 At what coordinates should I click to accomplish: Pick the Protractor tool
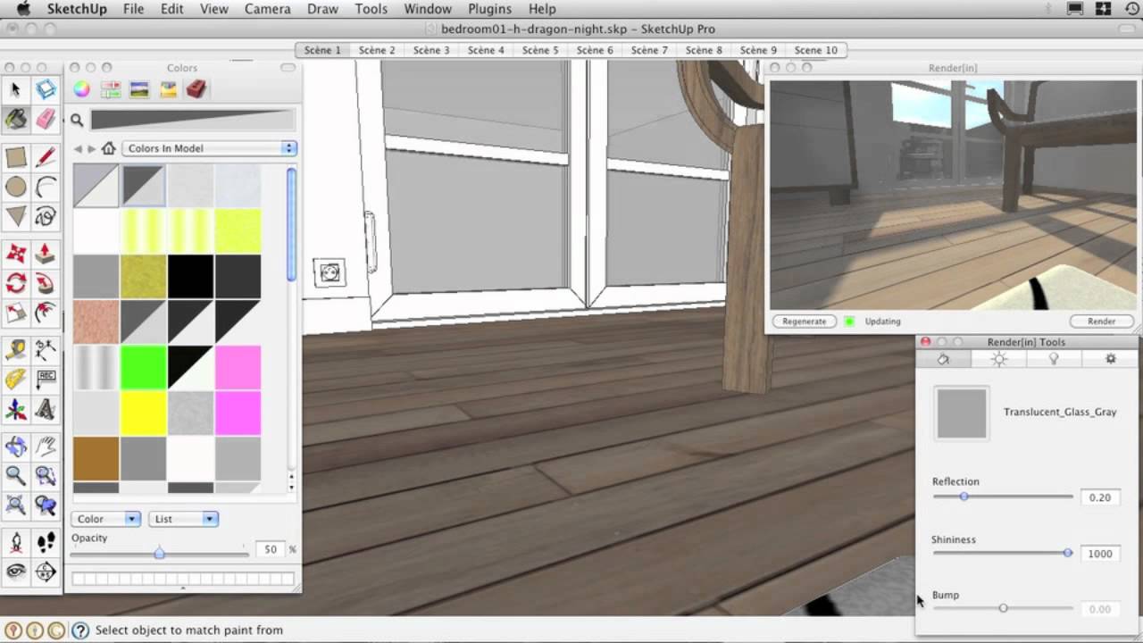coord(15,380)
